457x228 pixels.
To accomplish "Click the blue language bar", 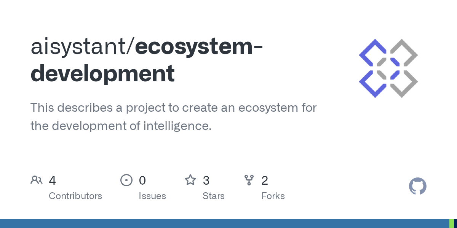I will click(225, 223).
